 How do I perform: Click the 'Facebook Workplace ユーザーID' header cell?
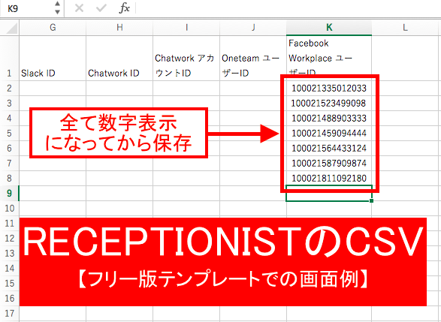point(329,58)
